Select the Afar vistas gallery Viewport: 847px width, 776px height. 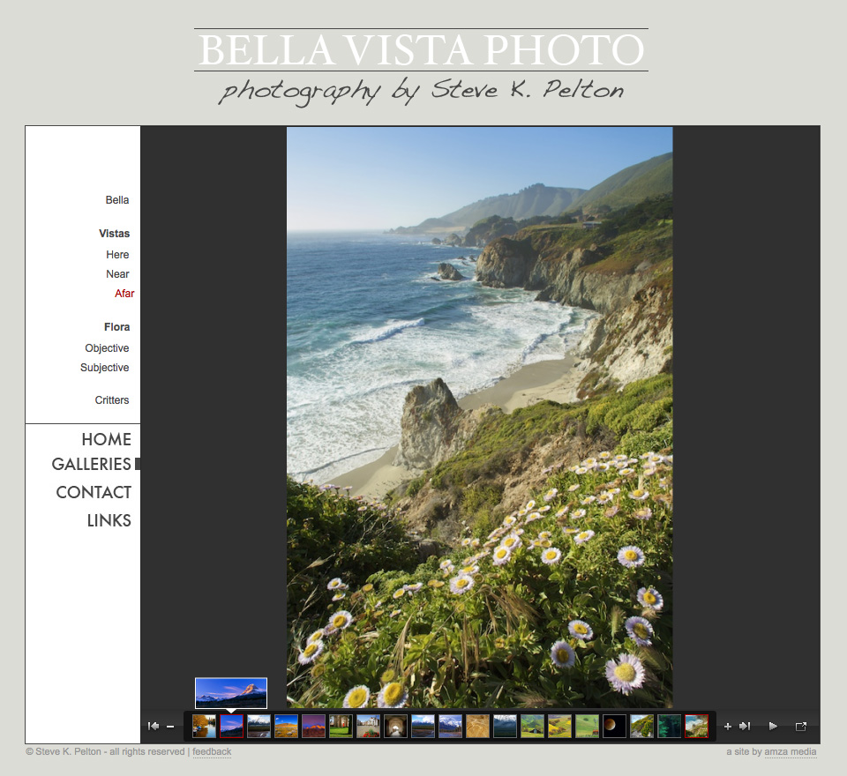click(124, 294)
